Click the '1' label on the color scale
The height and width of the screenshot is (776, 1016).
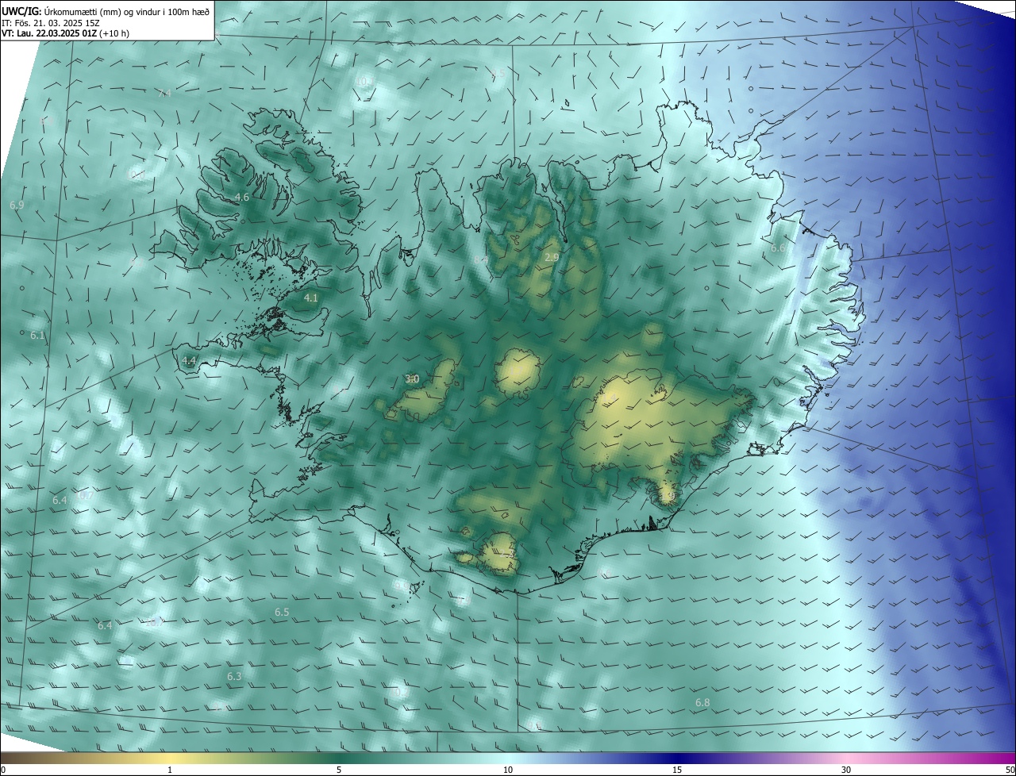coord(170,770)
